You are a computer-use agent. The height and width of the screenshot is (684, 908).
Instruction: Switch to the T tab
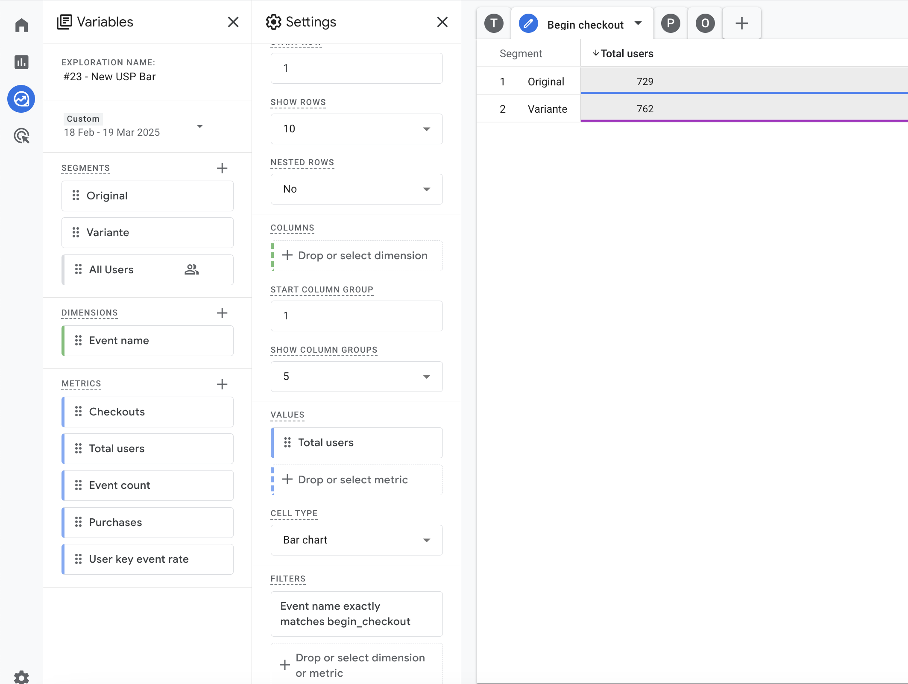[x=494, y=23]
